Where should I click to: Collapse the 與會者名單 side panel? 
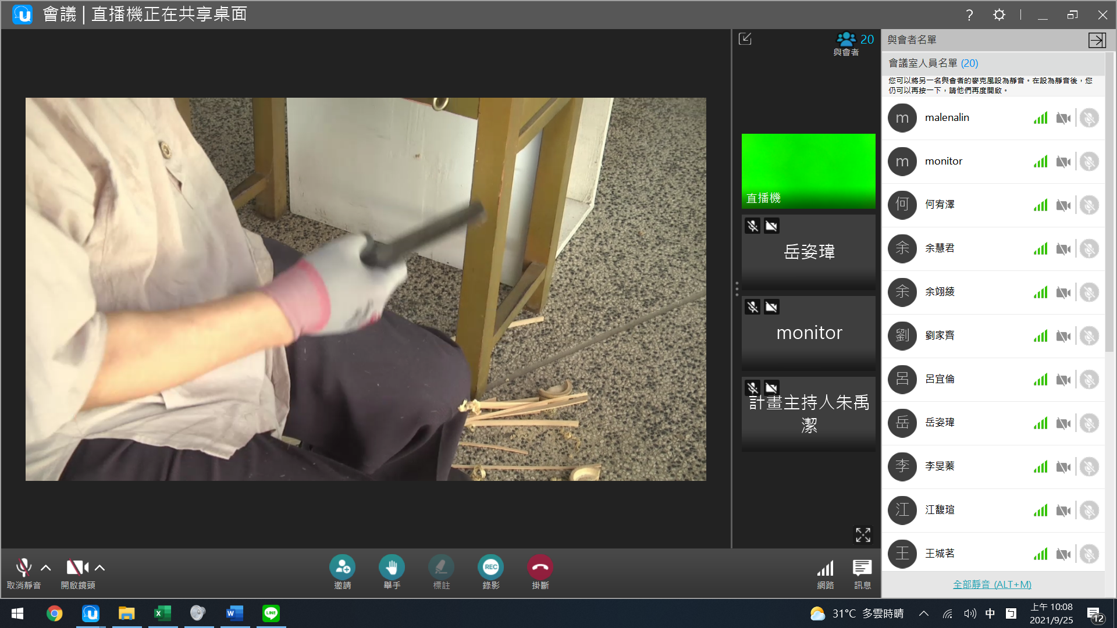coord(1097,40)
